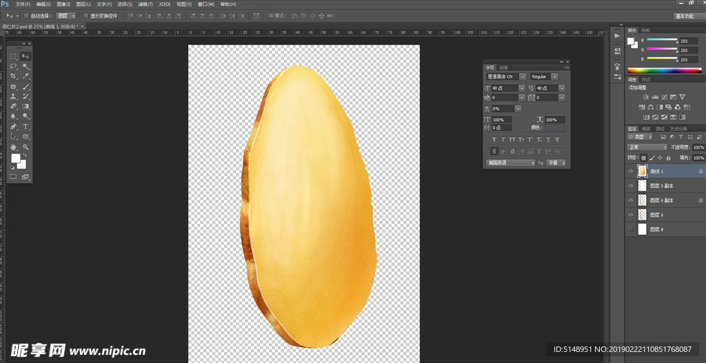Screen dimensions: 706x363
Task: Select the Magic Wand tool
Action: [x=26, y=66]
